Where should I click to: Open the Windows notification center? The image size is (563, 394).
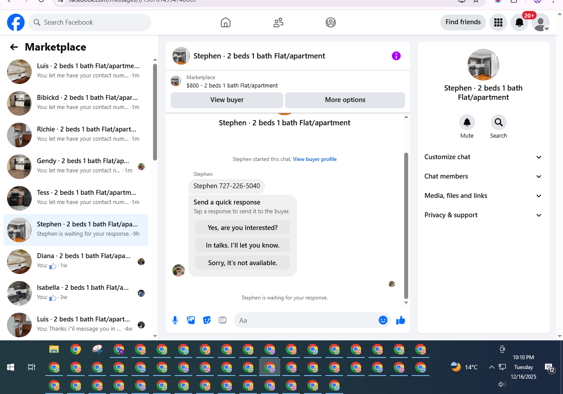pyautogui.click(x=550, y=367)
